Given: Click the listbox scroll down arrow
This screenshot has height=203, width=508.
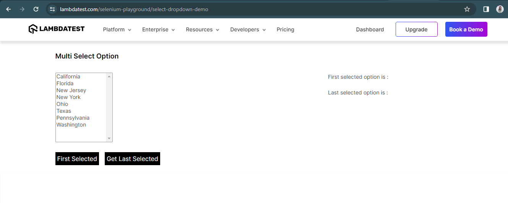Looking at the screenshot, I should 109,138.
